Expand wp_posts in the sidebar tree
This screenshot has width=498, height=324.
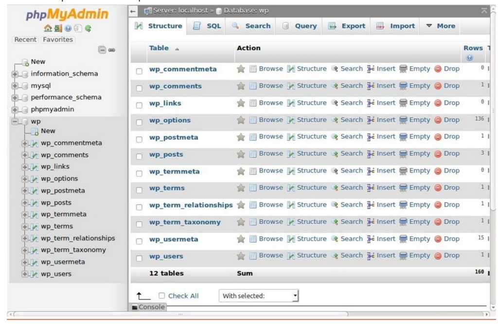[24, 203]
